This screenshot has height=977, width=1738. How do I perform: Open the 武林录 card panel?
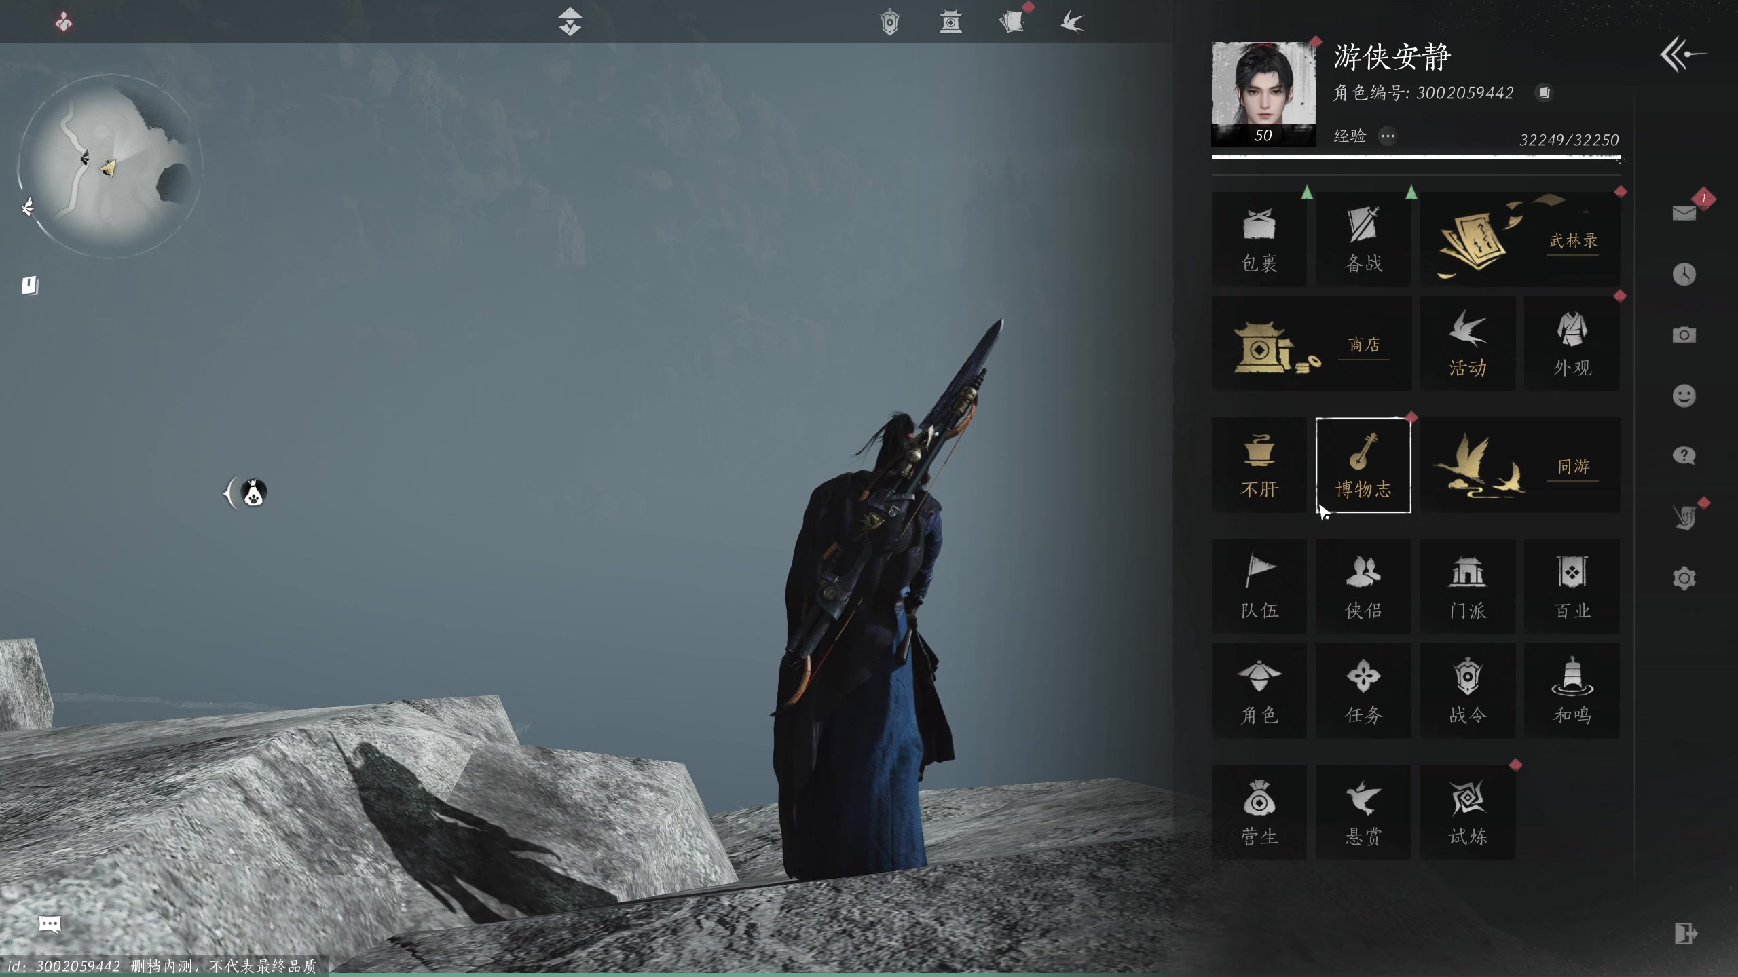pyautogui.click(x=1520, y=239)
